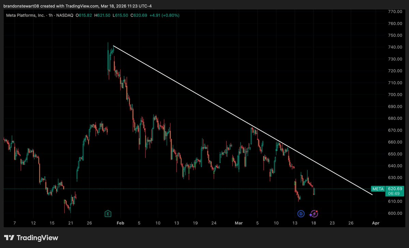Image resolution: width=409 pixels, height=248 pixels.
Task: Click the 23 date label on time axis
Action: point(332,223)
